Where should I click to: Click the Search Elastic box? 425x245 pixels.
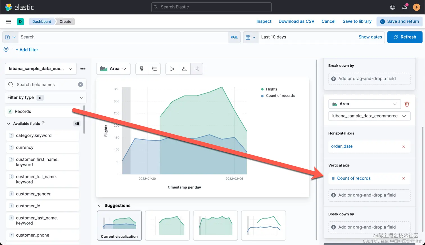(x=211, y=7)
